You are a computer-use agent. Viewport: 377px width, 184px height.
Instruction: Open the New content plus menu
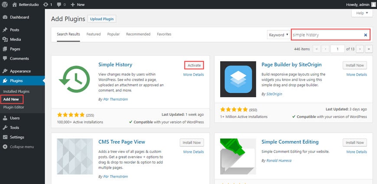(x=78, y=5)
